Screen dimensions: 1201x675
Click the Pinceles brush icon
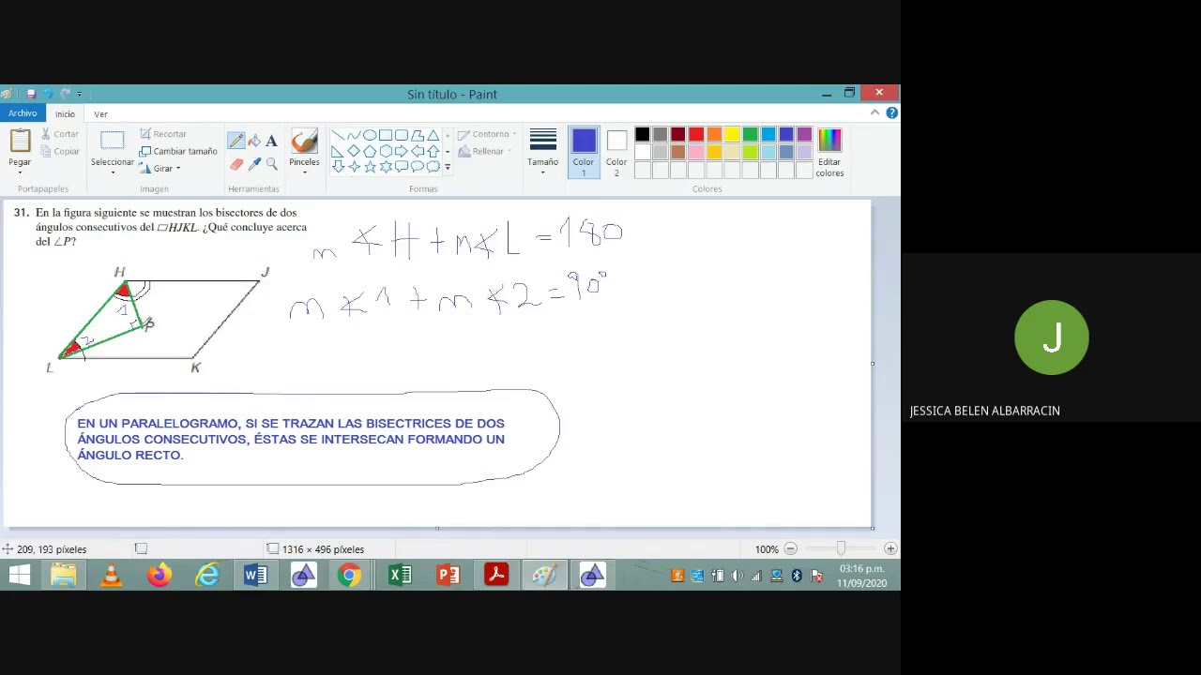coord(304,142)
